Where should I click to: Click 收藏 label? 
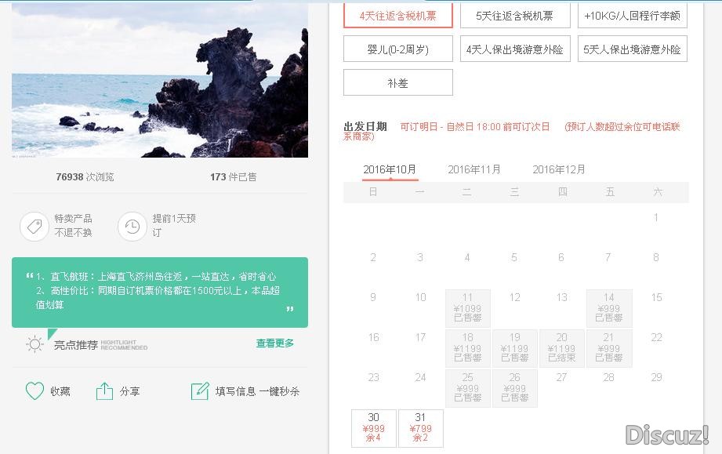click(60, 391)
